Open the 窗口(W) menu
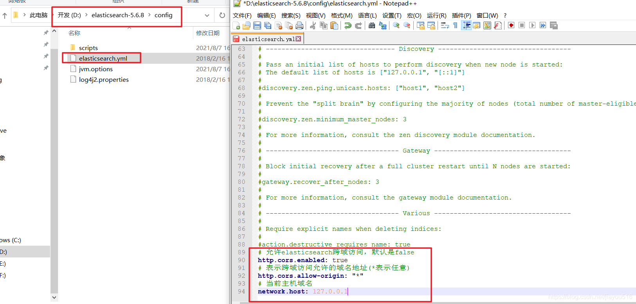This screenshot has width=636, height=304. 487,15
